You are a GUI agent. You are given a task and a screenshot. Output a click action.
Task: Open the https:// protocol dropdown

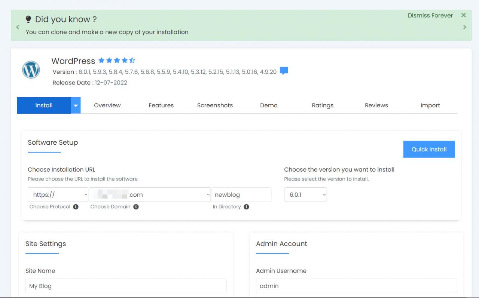click(58, 194)
